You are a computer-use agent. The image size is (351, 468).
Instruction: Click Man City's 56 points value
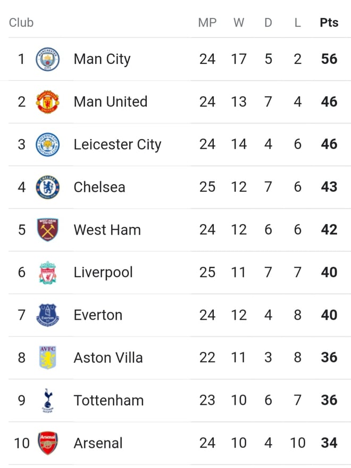point(329,59)
